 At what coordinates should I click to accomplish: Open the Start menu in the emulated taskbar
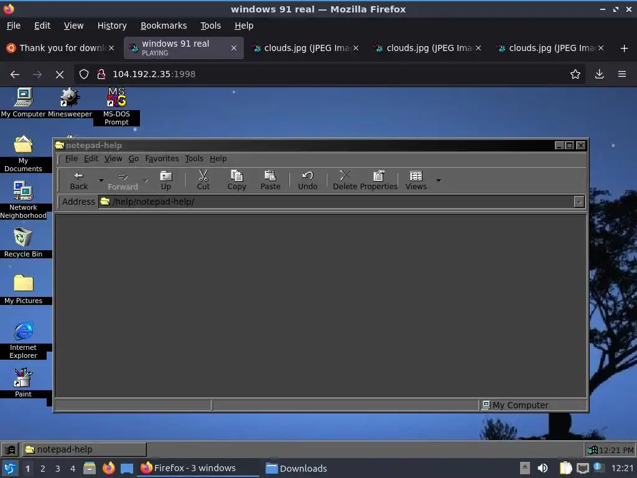pyautogui.click(x=10, y=449)
